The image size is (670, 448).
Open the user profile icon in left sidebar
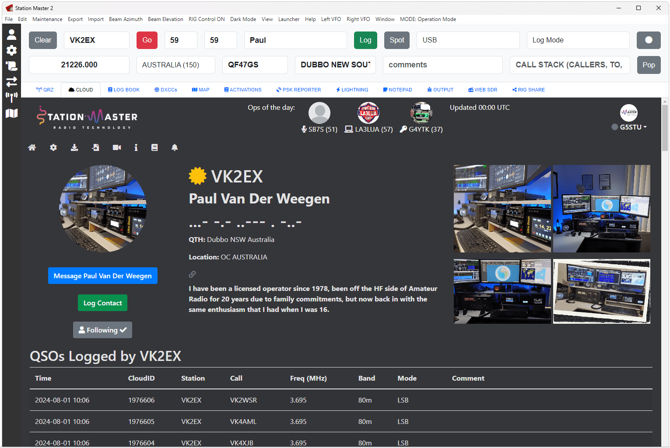[x=12, y=35]
